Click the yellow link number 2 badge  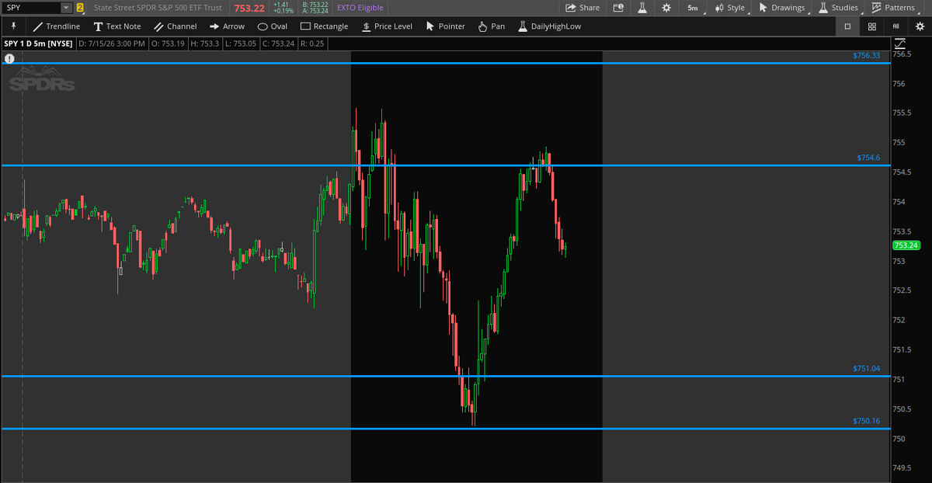tap(79, 8)
